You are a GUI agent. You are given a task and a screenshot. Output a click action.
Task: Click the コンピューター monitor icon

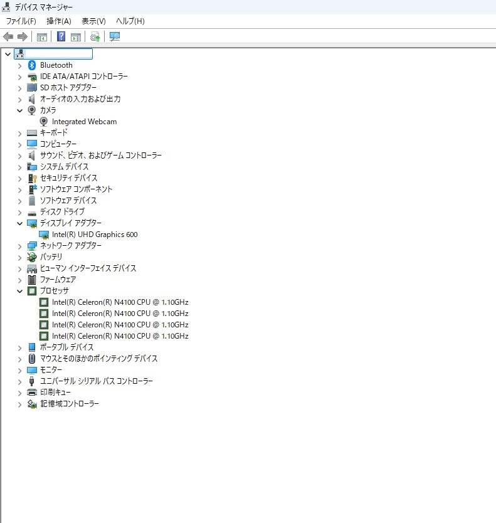(x=32, y=144)
